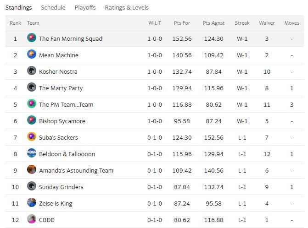
Task: Click Beldoon & Fallooon KDKA logo
Action: coord(32,154)
